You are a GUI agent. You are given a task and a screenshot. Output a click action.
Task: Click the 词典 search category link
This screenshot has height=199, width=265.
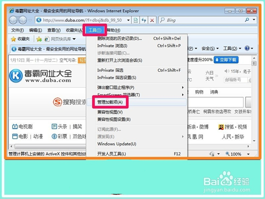pos(214,92)
